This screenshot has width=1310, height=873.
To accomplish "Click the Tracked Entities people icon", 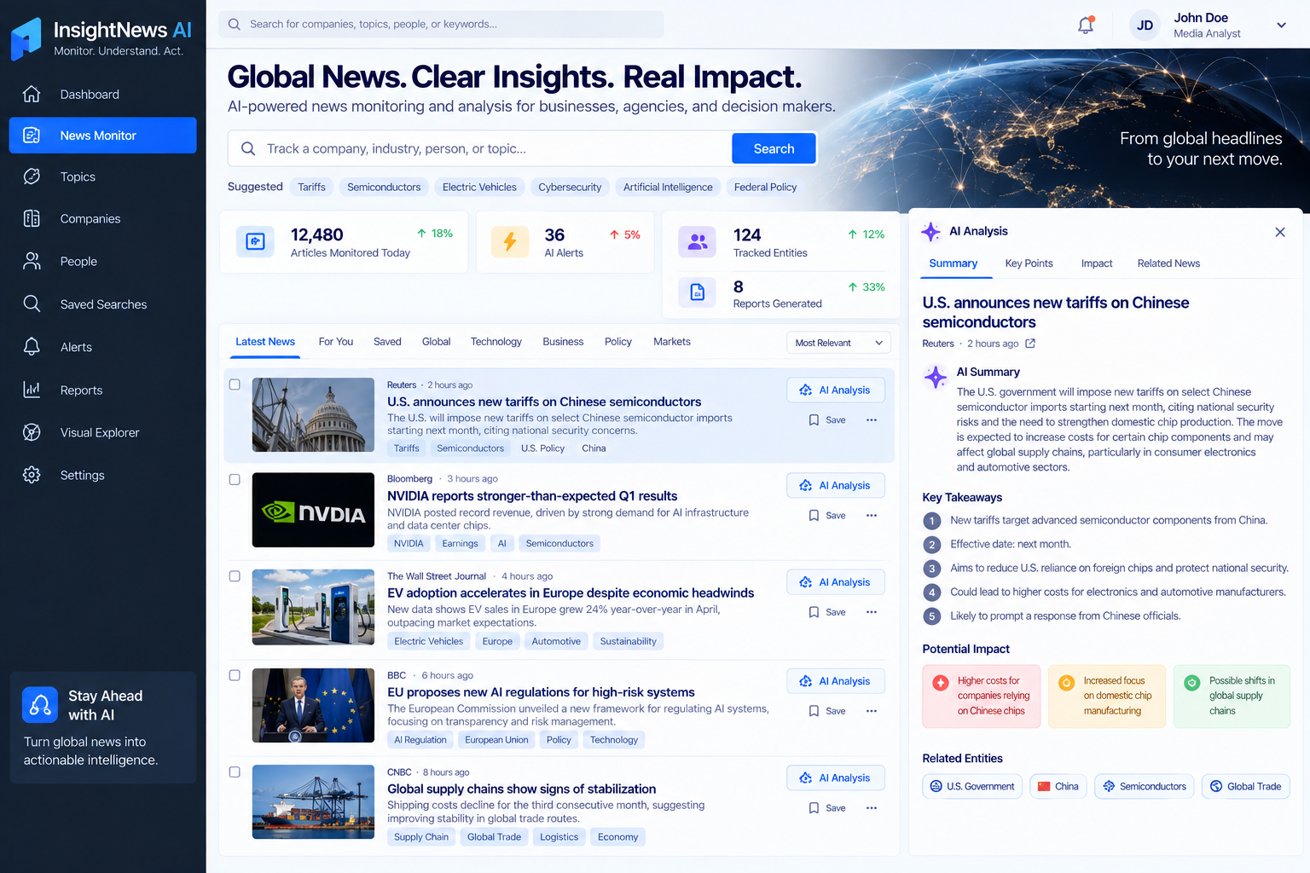I will 698,242.
